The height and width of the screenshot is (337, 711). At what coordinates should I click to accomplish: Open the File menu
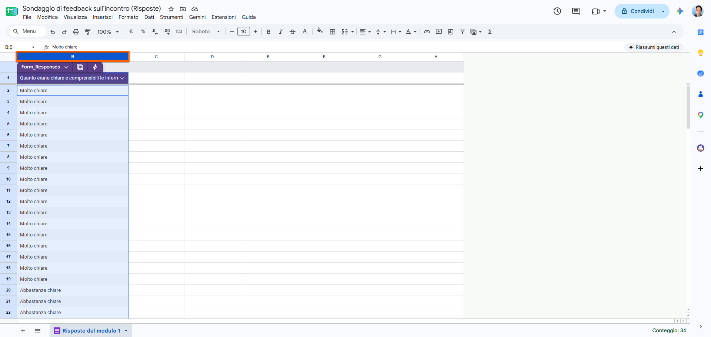click(x=27, y=17)
